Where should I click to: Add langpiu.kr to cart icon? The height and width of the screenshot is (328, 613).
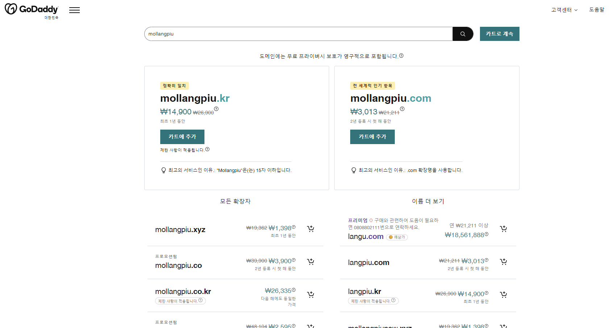coord(504,295)
